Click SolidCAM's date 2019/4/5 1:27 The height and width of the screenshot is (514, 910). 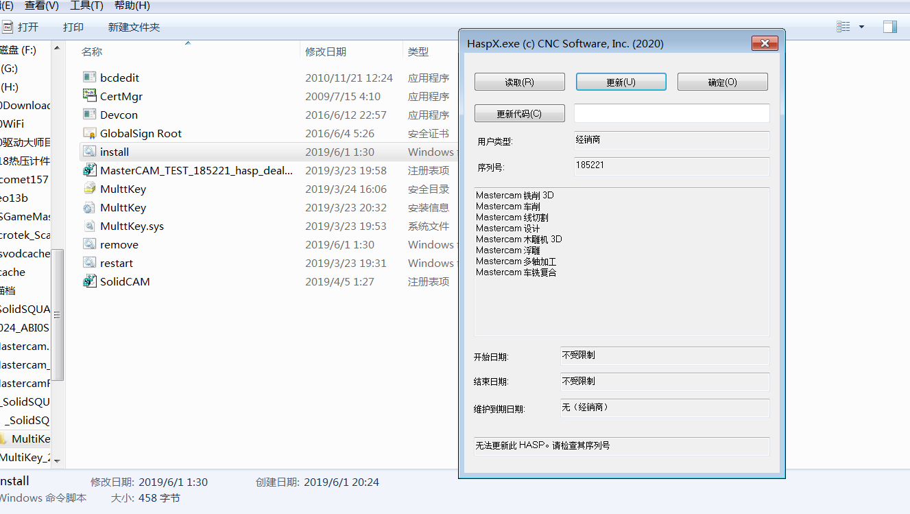tap(339, 281)
